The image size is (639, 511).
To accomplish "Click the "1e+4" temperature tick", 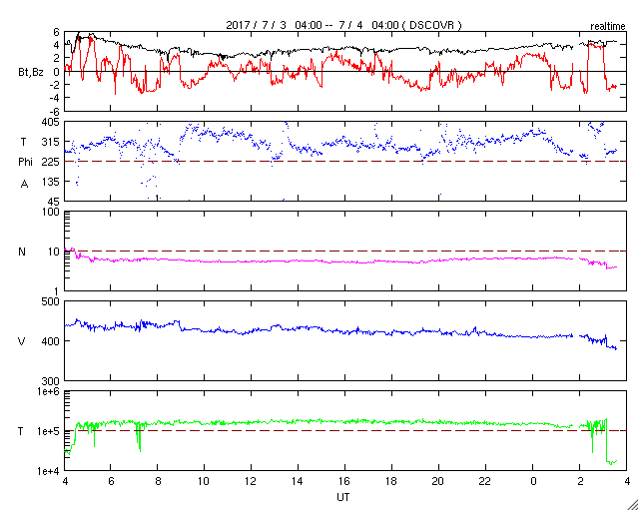I will [49, 471].
